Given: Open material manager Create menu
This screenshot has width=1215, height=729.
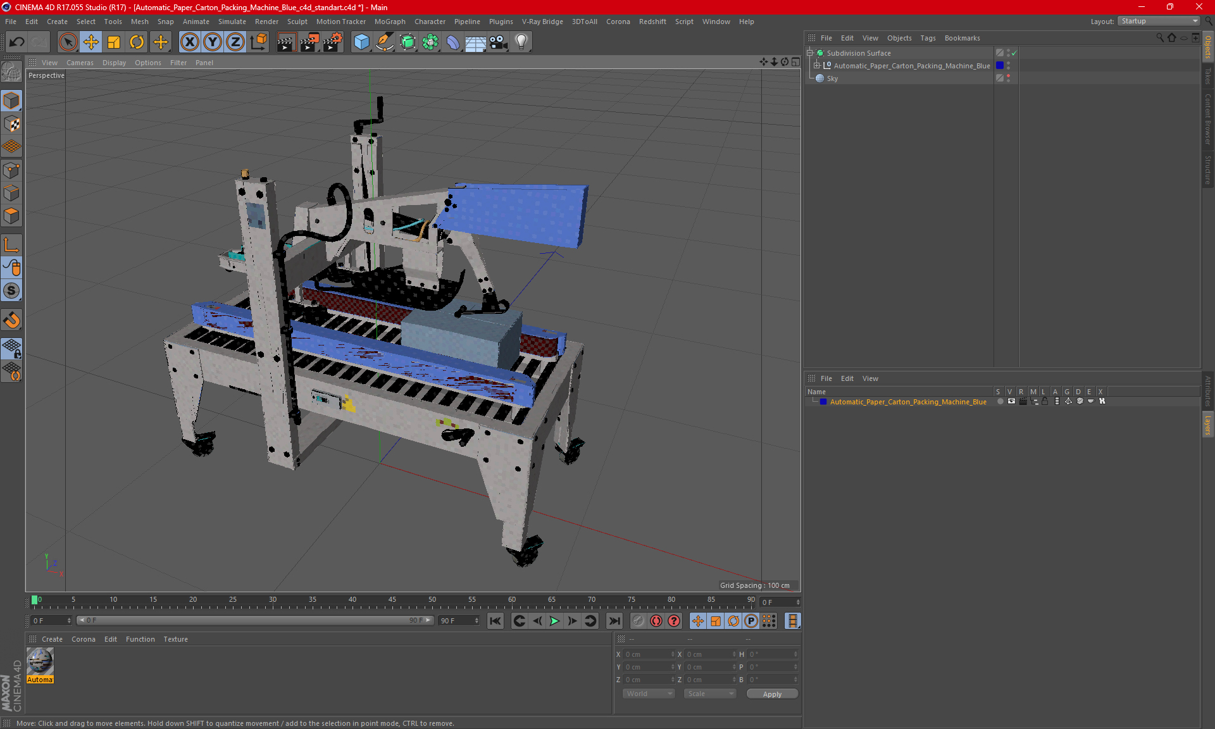Looking at the screenshot, I should [52, 639].
